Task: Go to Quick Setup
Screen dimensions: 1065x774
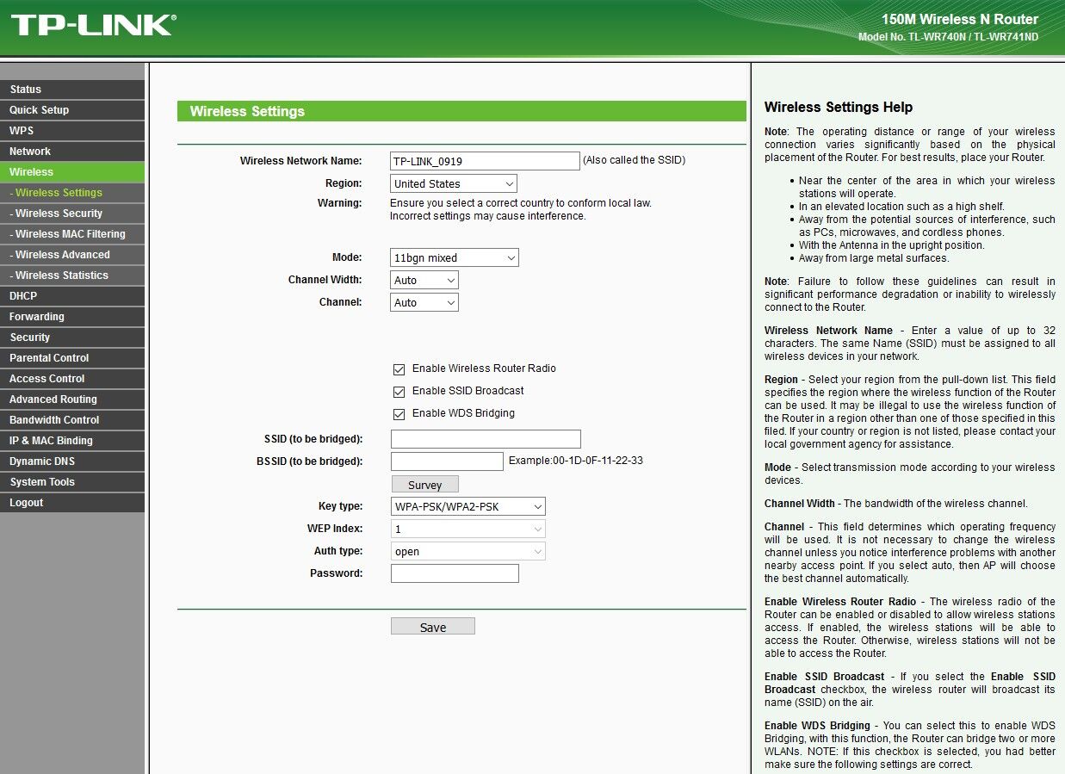Action: pos(72,110)
